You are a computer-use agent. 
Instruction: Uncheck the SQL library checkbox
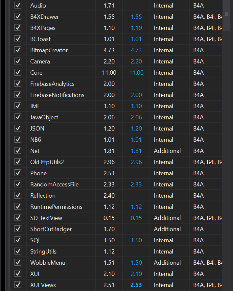[x=18, y=240]
